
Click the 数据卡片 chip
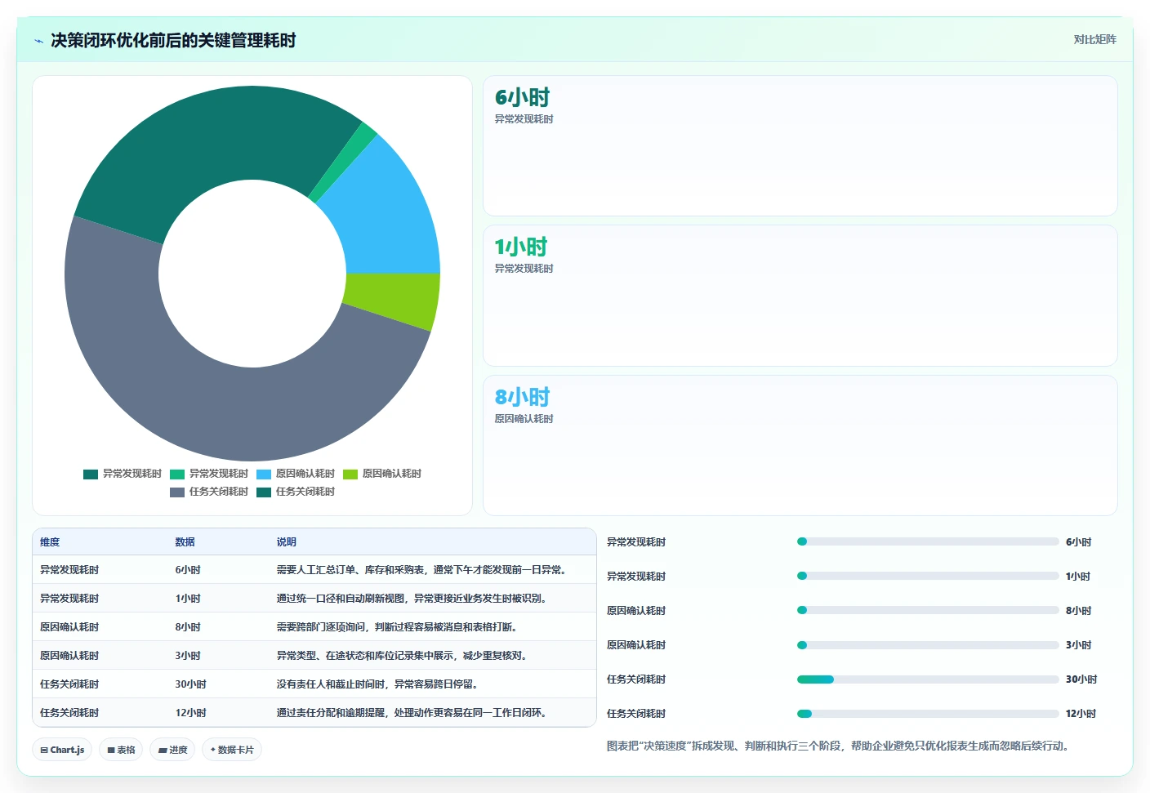(x=232, y=750)
